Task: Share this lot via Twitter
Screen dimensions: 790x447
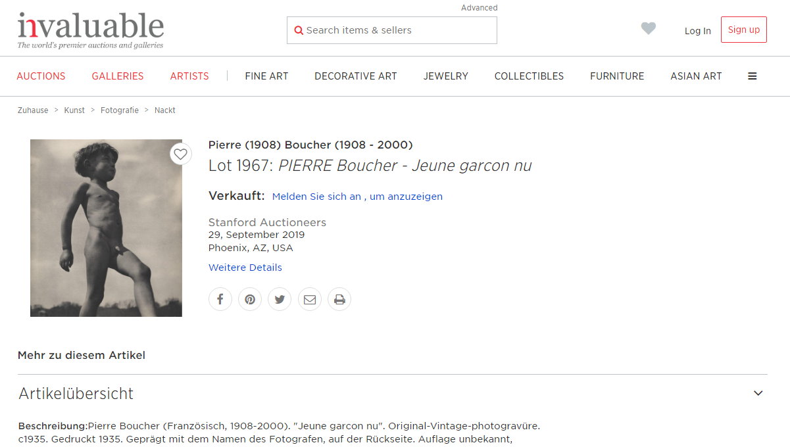Action: point(280,300)
